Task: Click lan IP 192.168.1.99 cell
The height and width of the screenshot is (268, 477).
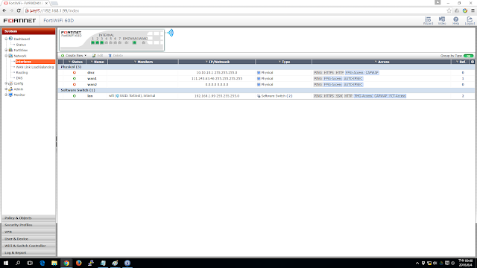Action: [217, 96]
